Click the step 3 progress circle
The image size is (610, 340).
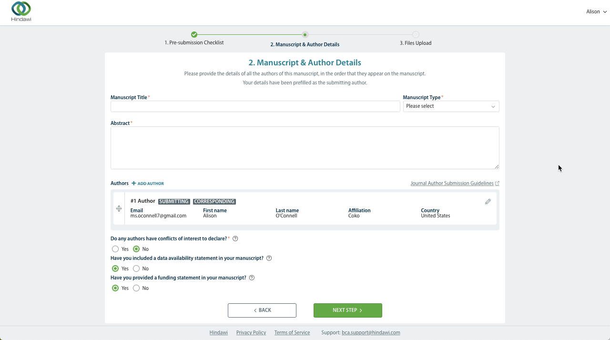coord(416,34)
